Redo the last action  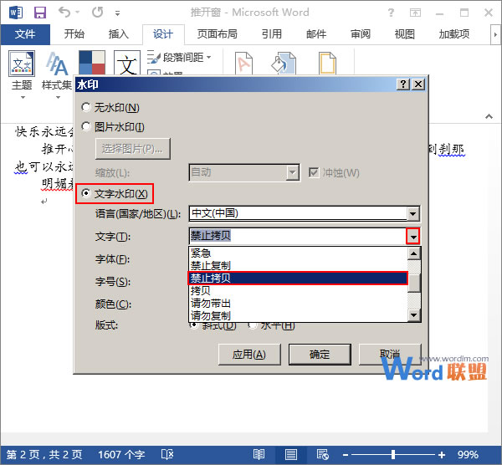click(97, 13)
